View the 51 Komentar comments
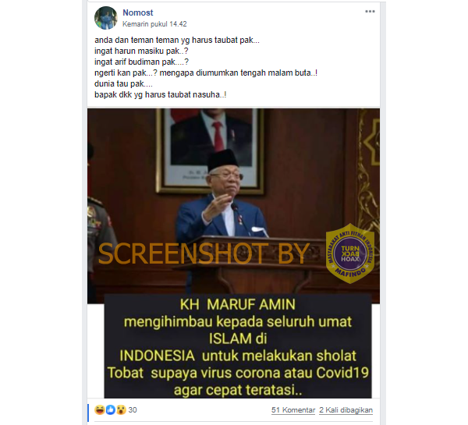Viewport: 468px width, 425px height. coord(293,410)
